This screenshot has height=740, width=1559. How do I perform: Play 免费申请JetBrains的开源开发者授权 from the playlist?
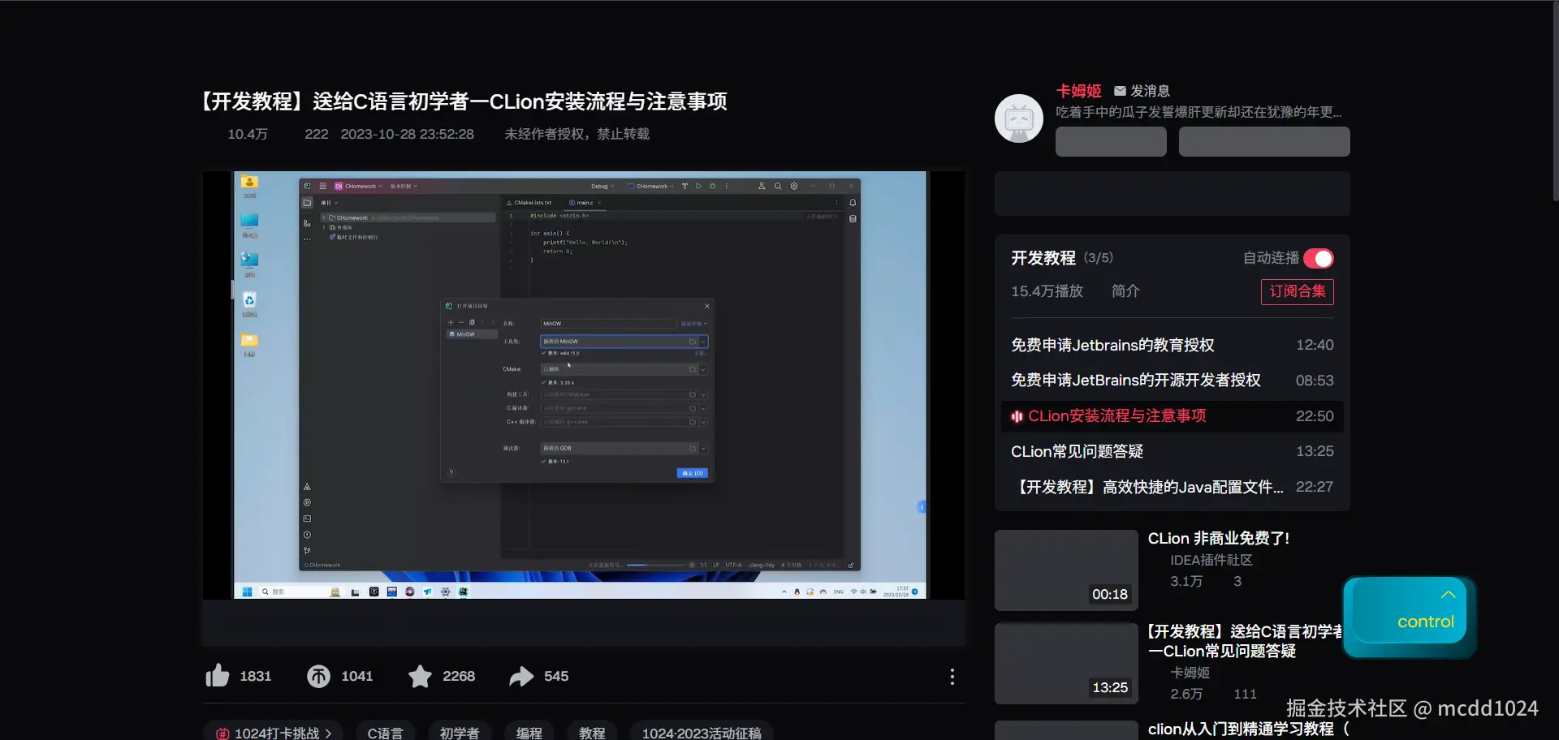point(1172,381)
